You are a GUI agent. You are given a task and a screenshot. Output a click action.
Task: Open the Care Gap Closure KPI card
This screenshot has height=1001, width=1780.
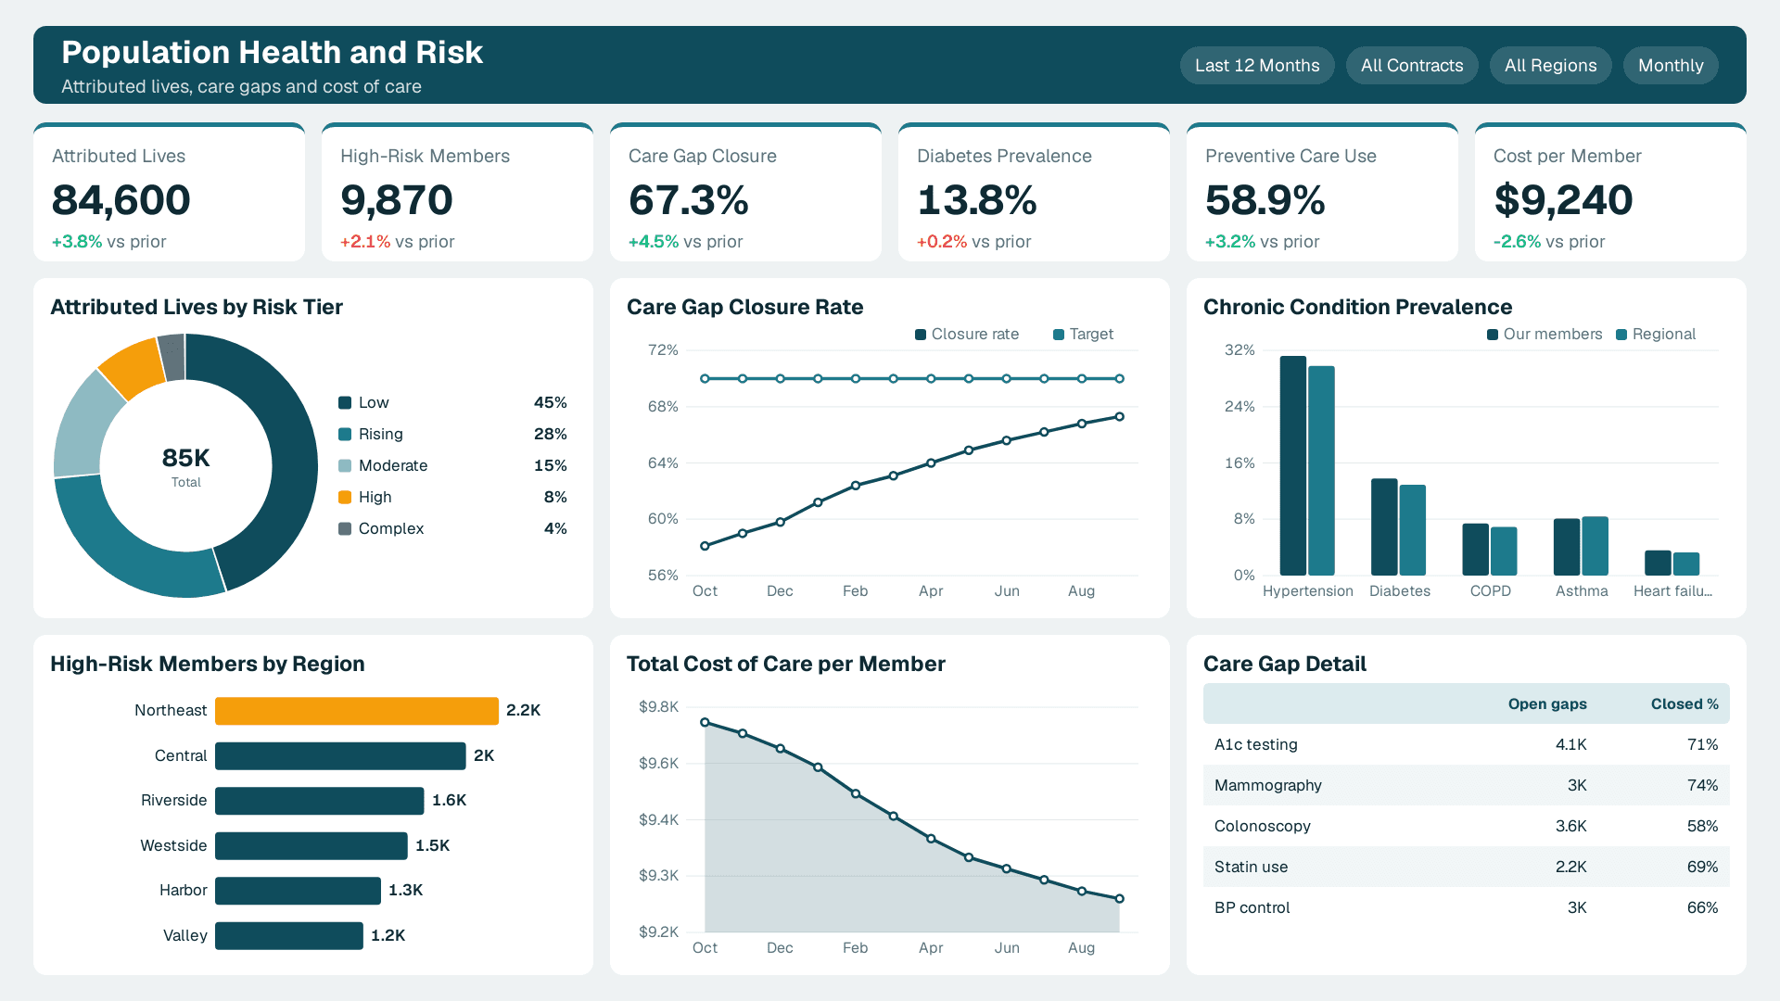coord(745,192)
